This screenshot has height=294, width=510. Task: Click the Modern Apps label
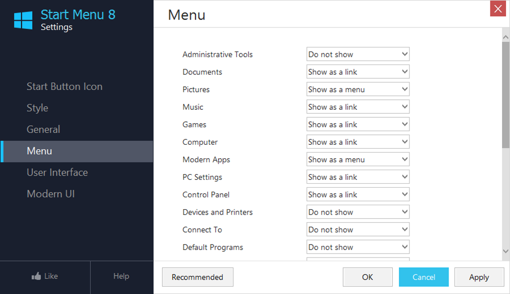tap(206, 160)
